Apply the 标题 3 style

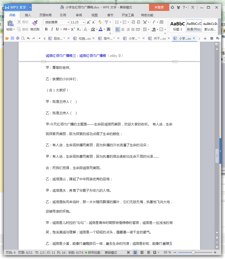pos(177,26)
